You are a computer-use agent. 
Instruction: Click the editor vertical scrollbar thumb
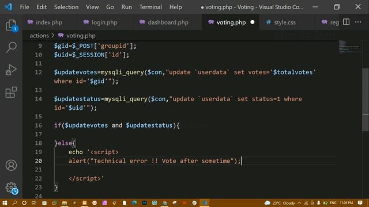click(365, 99)
